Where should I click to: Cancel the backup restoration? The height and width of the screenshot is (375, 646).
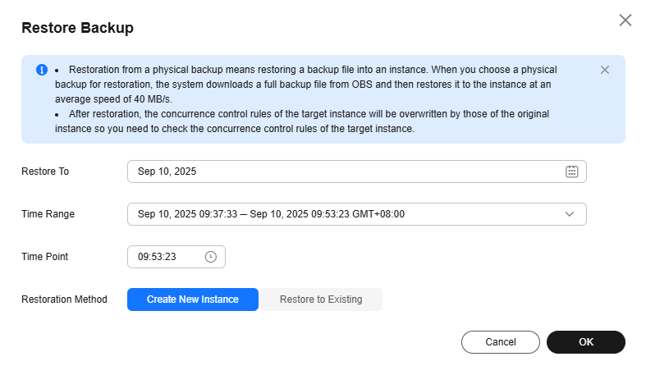click(x=500, y=342)
